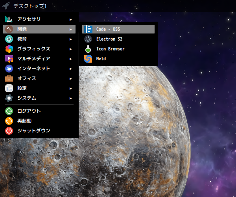Expand the オフィス submenu arrow
The image size is (236, 197).
70,79
